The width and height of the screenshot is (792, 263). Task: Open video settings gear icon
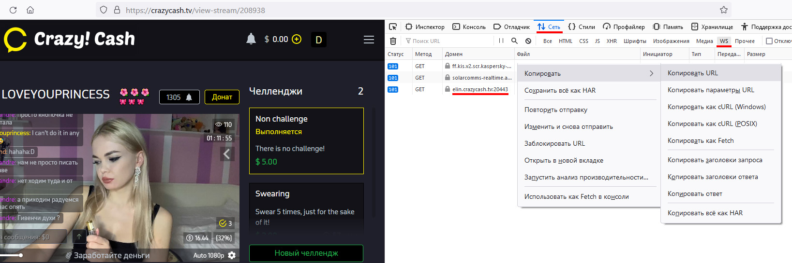232,255
